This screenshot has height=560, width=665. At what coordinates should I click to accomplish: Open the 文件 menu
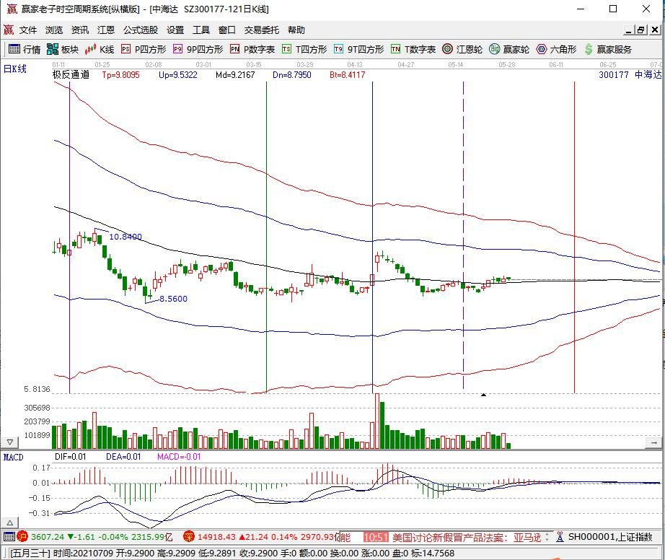pyautogui.click(x=28, y=30)
